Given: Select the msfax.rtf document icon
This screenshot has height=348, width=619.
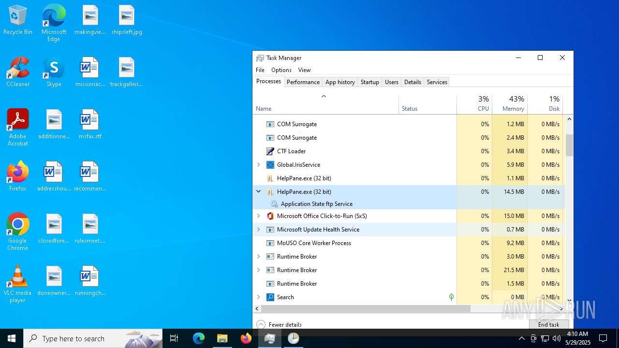Looking at the screenshot, I should [x=90, y=125].
